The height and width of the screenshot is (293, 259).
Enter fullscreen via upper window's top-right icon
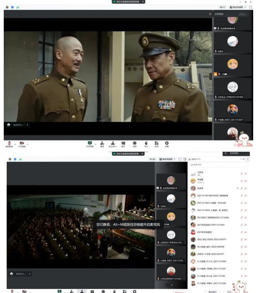click(x=251, y=7)
